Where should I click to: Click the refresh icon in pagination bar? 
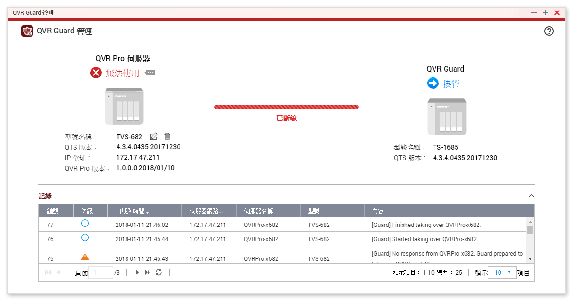point(159,272)
